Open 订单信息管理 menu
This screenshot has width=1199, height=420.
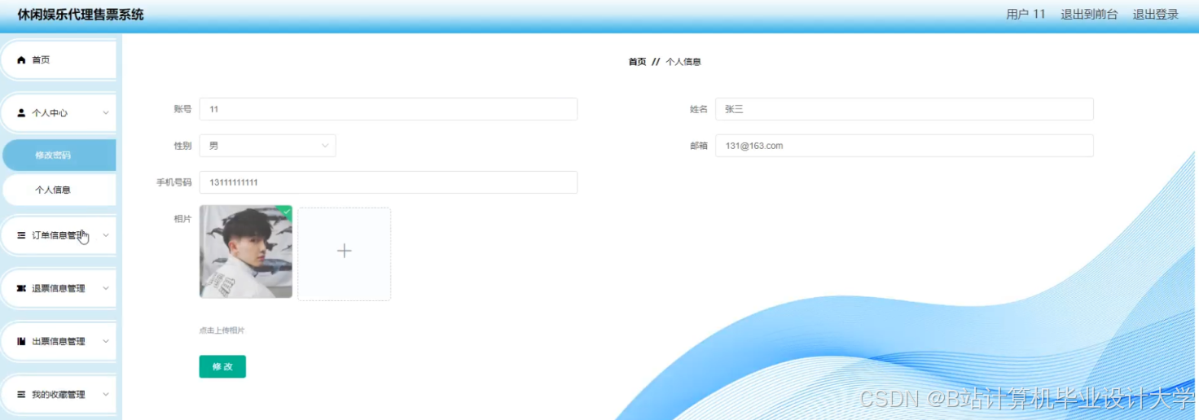pyautogui.click(x=58, y=235)
